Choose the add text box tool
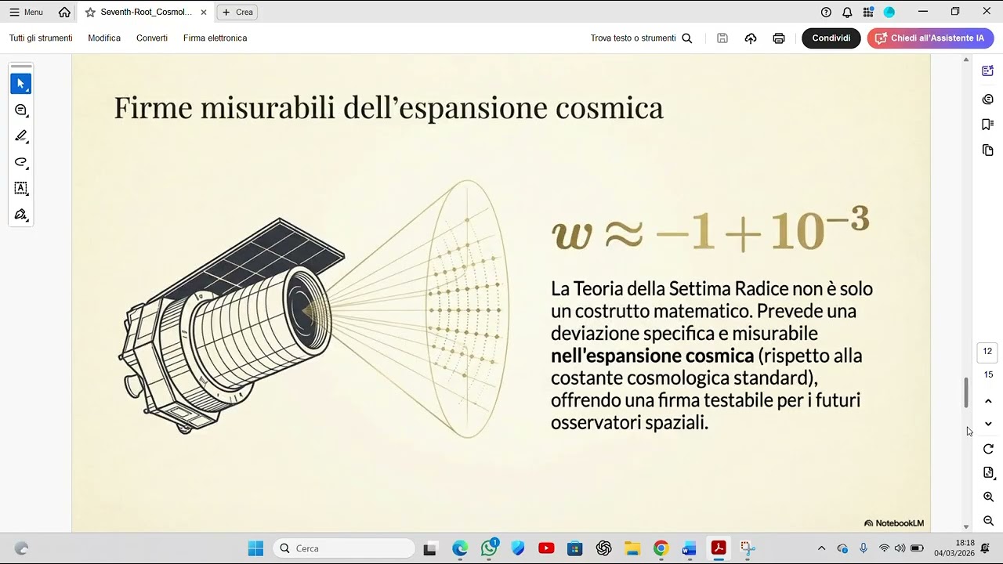 point(21,188)
